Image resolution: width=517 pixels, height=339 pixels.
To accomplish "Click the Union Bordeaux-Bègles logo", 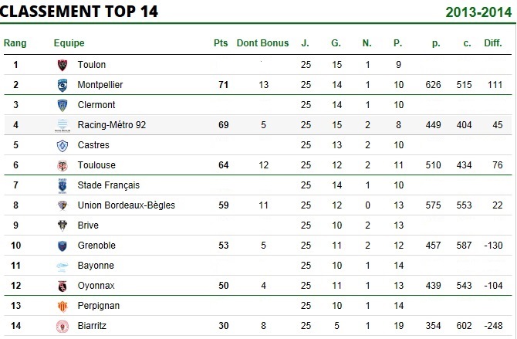I will pos(63,205).
